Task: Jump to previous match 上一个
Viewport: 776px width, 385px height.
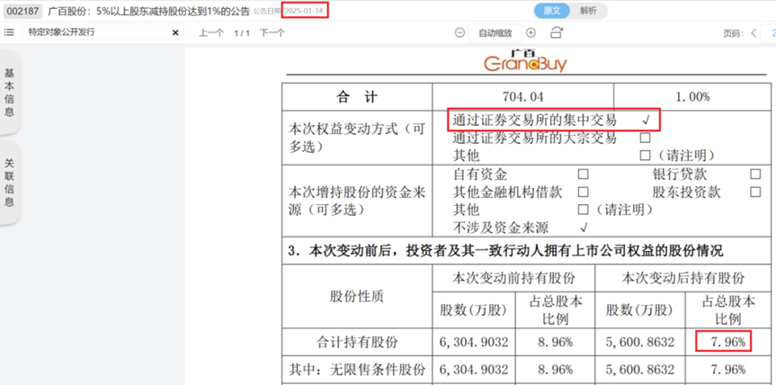Action: point(211,32)
